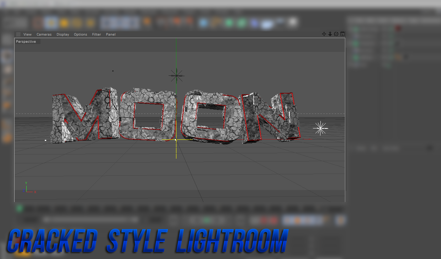Click the pan view icon above the viewport
The width and height of the screenshot is (441, 259).
coord(324,34)
